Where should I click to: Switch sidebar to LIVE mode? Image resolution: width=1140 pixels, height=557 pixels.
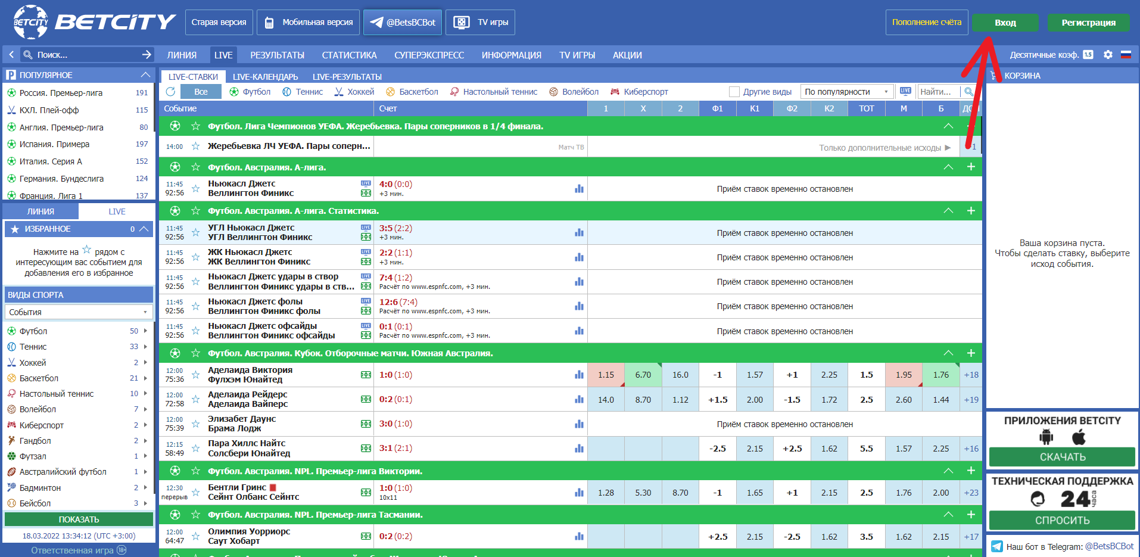pyautogui.click(x=117, y=211)
